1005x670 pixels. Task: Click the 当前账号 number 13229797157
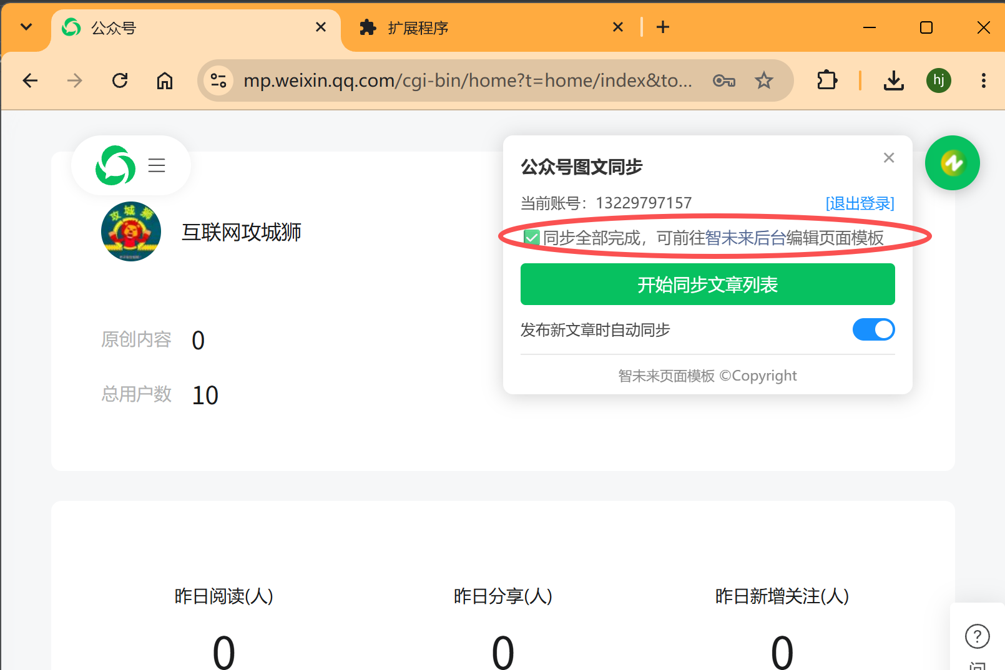[x=644, y=203]
